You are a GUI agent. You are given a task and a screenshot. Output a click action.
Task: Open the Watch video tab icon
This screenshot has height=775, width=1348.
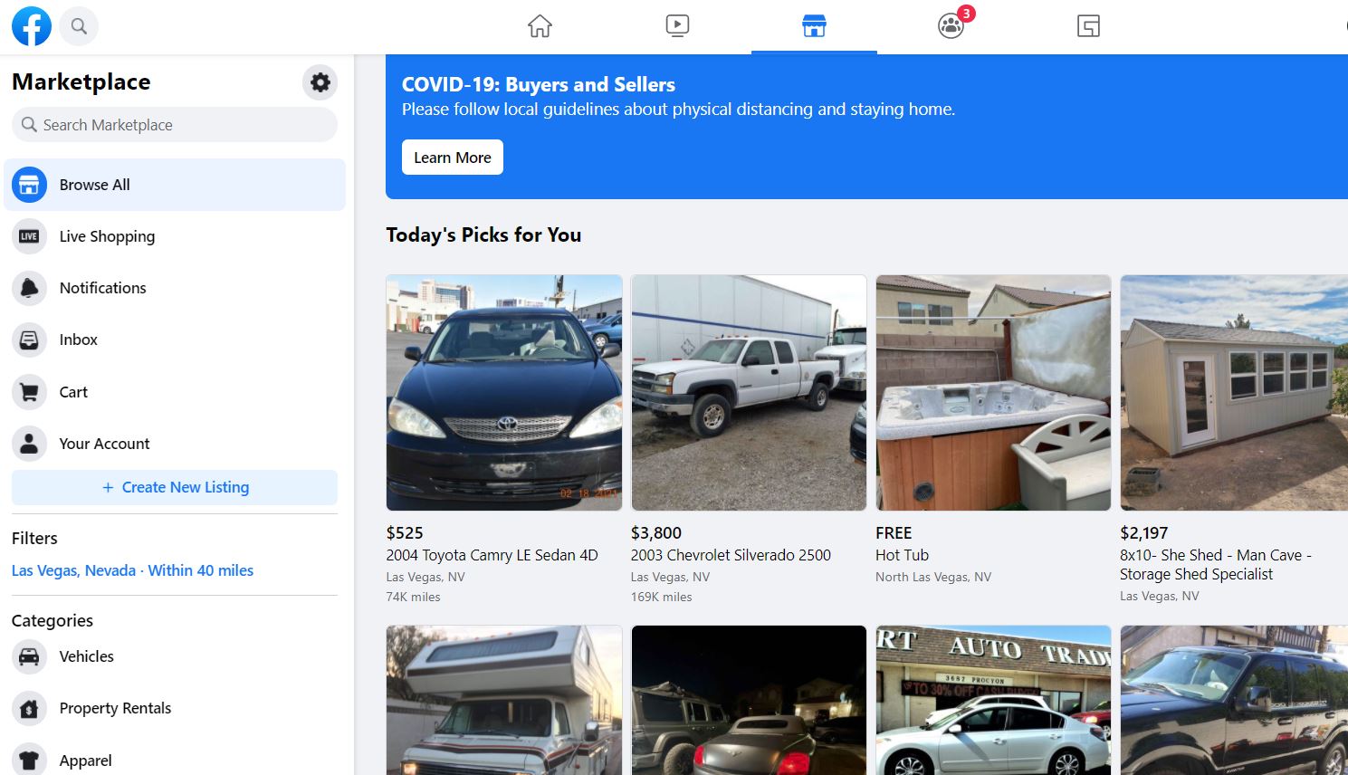click(x=677, y=26)
